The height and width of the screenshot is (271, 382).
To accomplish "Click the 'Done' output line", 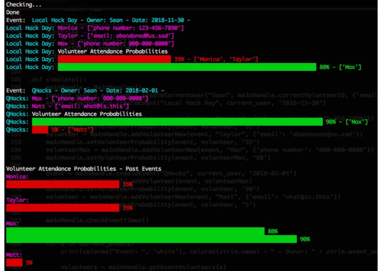I will click(13, 13).
